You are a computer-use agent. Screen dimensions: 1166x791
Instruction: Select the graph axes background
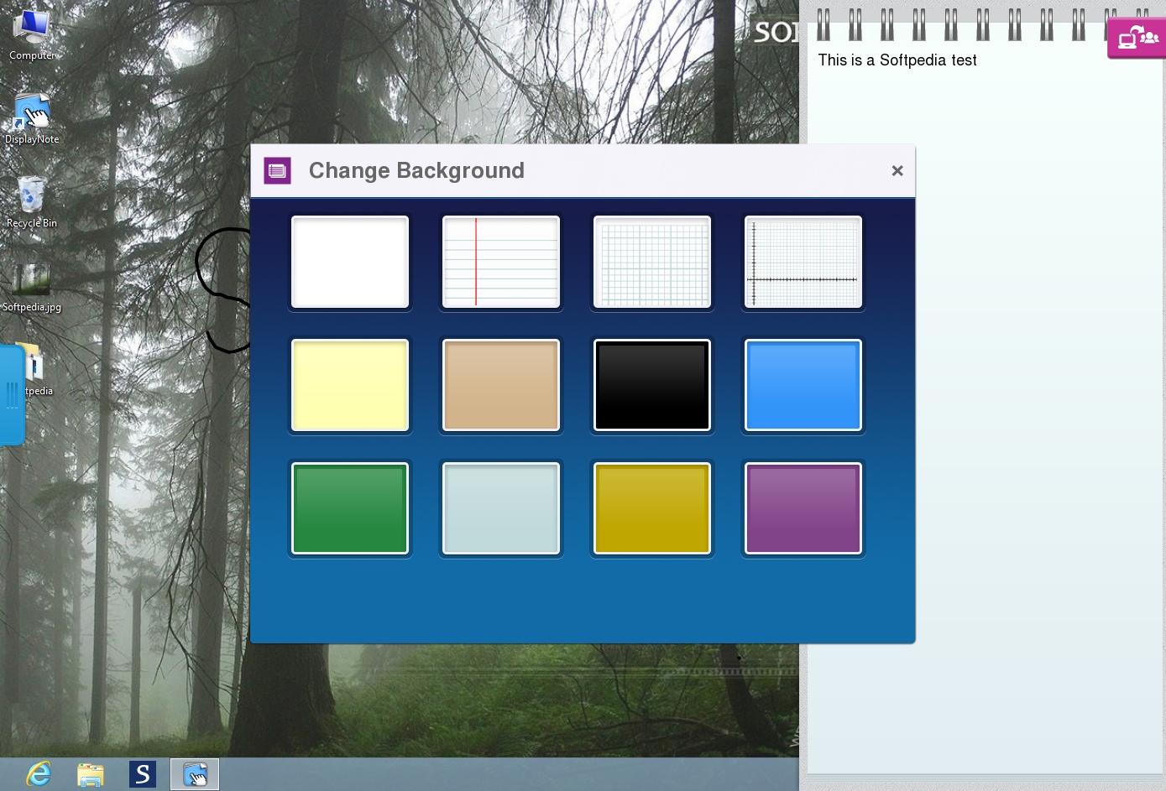tap(803, 262)
